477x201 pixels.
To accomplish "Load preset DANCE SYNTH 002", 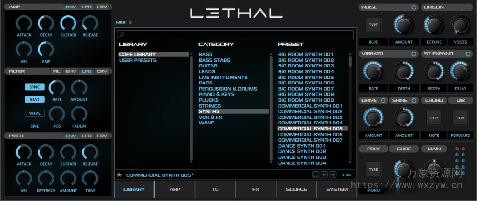I will [302, 151].
